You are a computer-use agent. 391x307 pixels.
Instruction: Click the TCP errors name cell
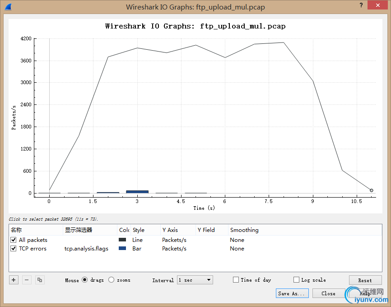[33, 249]
